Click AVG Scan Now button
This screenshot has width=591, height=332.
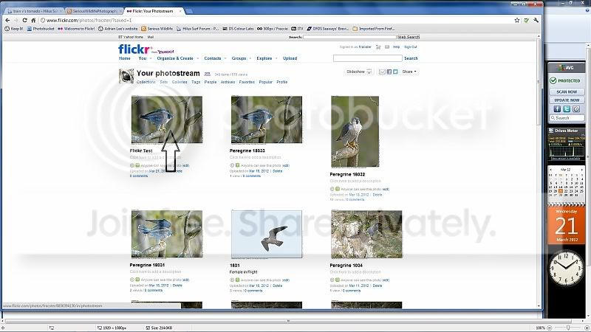coord(567,91)
